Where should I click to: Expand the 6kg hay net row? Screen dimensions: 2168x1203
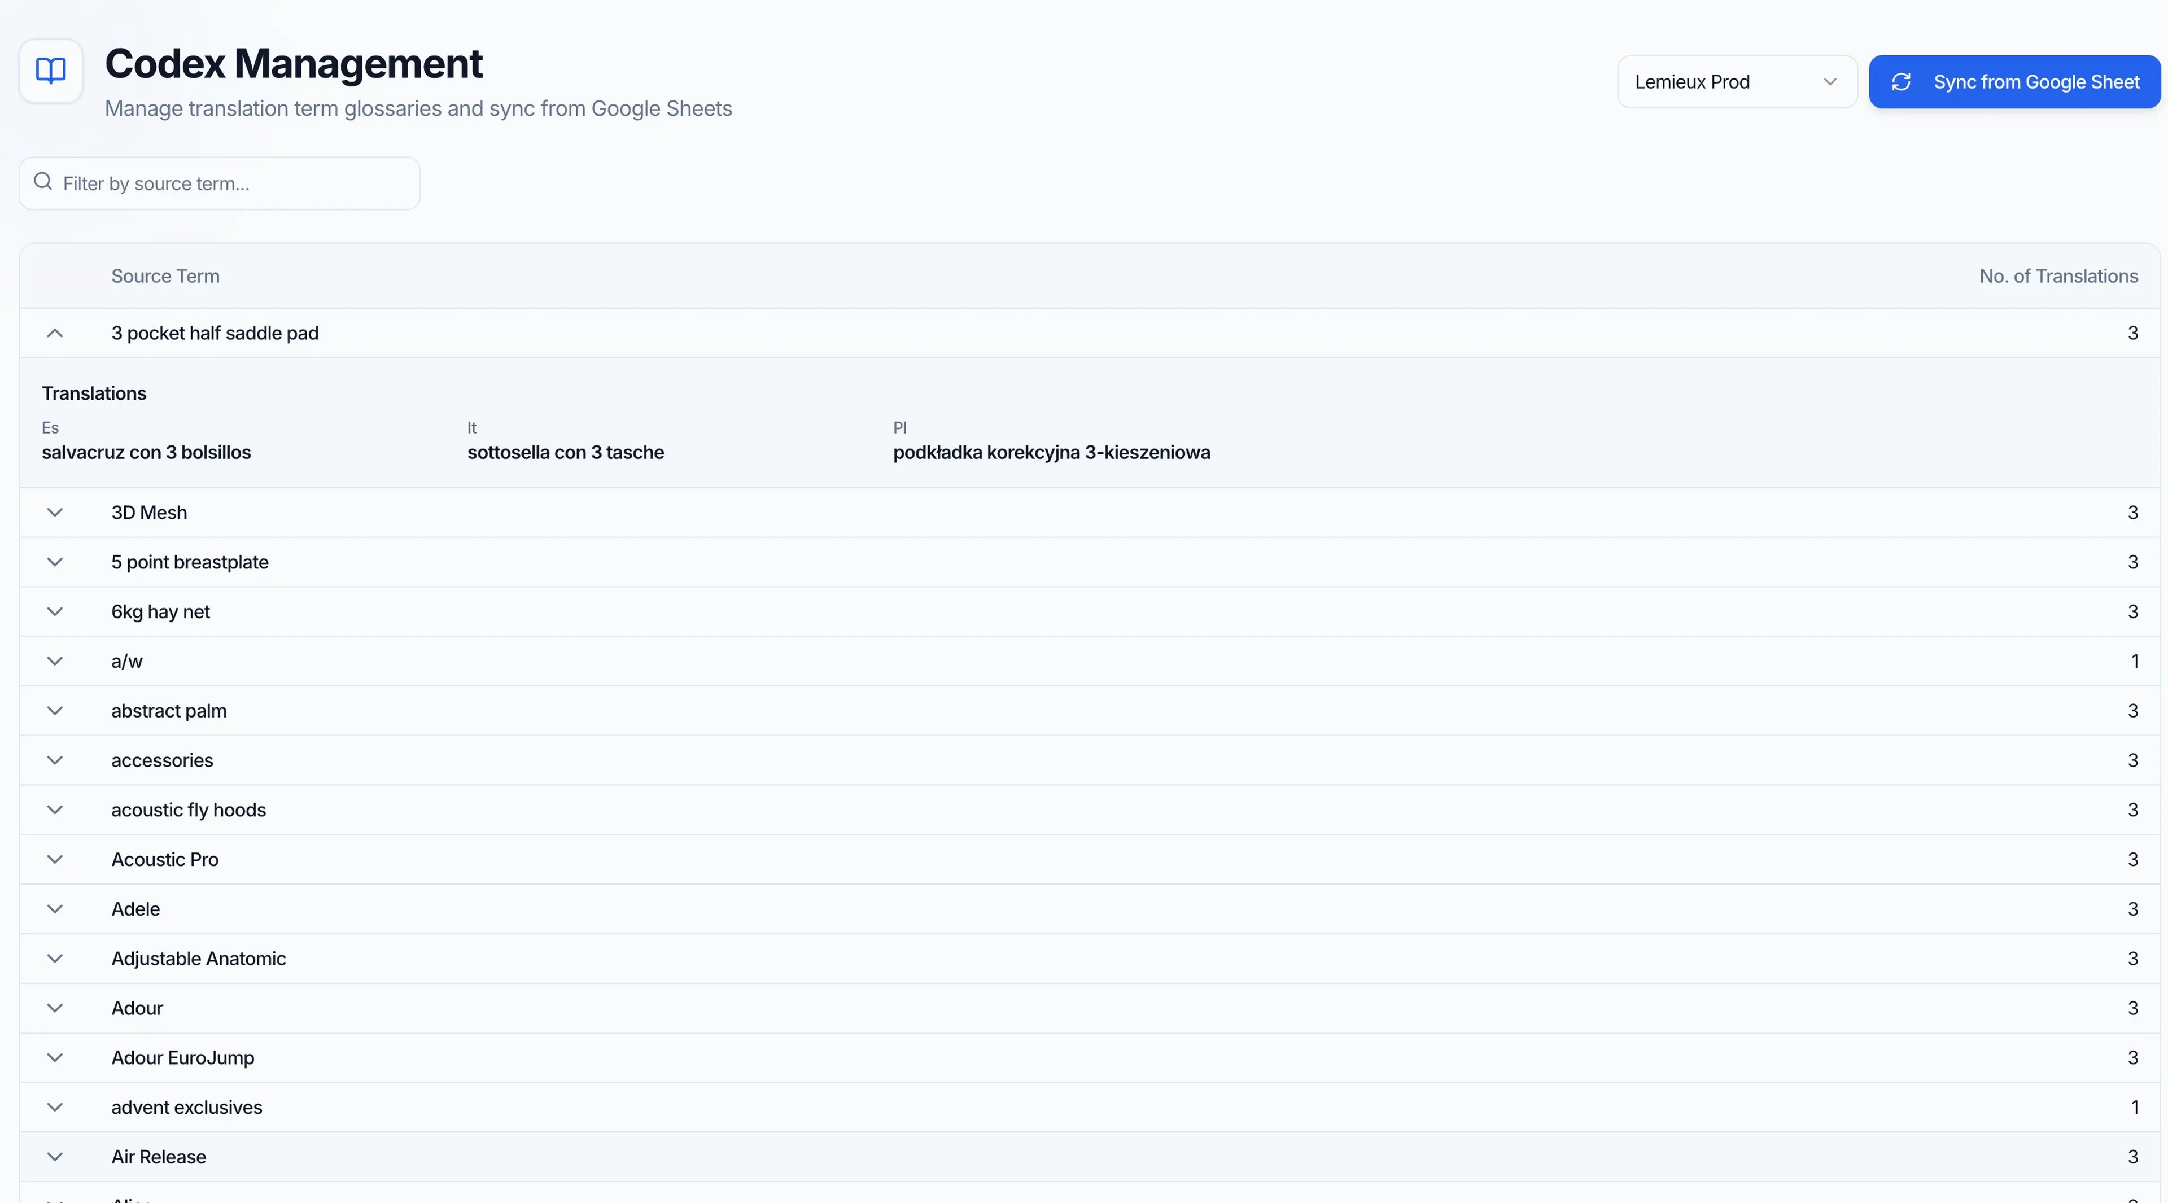[55, 611]
